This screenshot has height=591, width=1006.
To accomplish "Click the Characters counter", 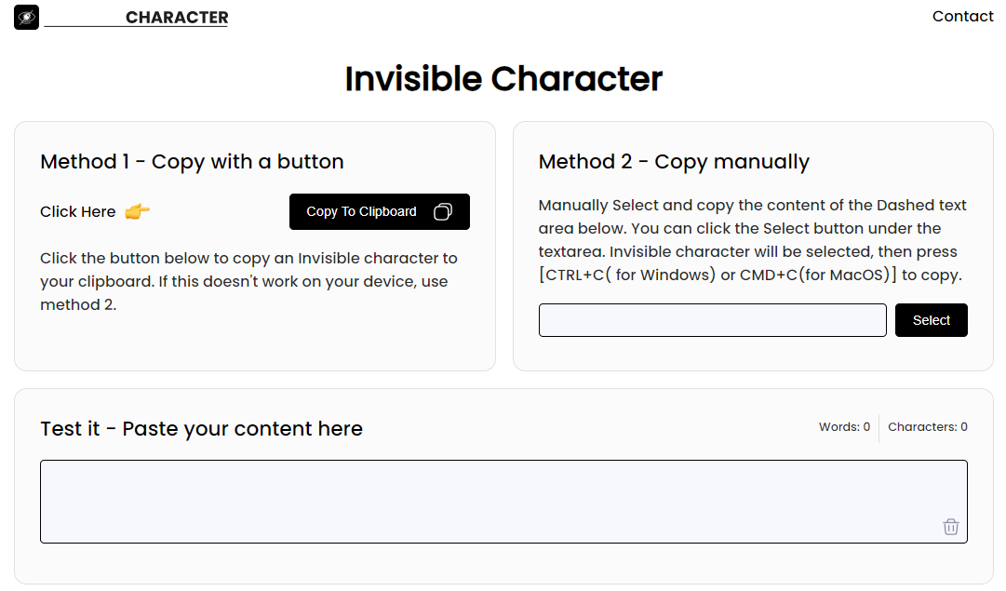I will (x=927, y=427).
